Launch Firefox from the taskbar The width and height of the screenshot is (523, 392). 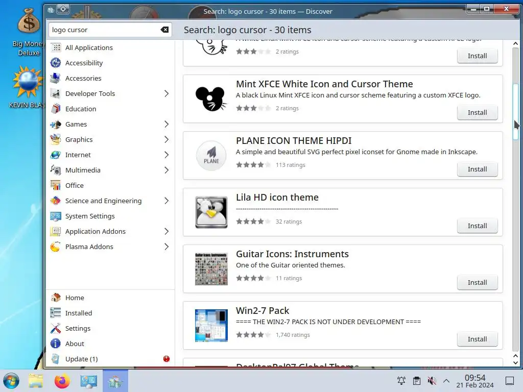coord(62,381)
